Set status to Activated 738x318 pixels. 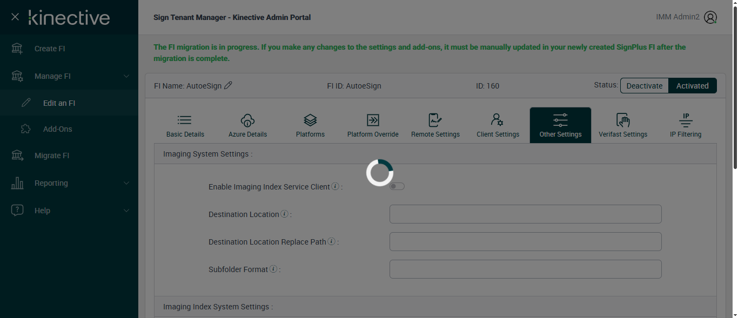coord(692,86)
